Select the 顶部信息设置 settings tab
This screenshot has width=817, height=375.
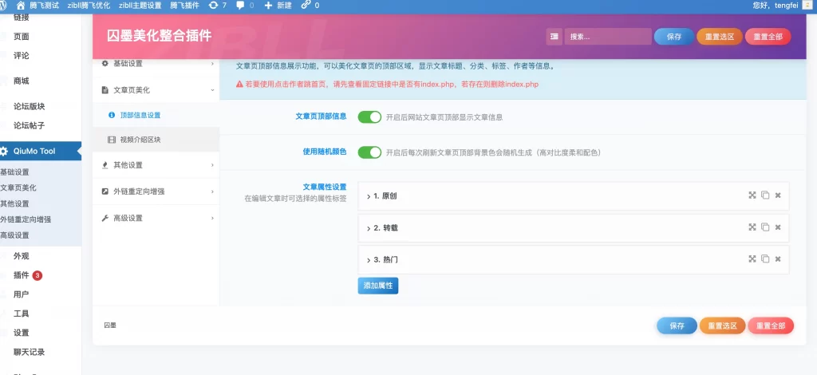(156, 115)
